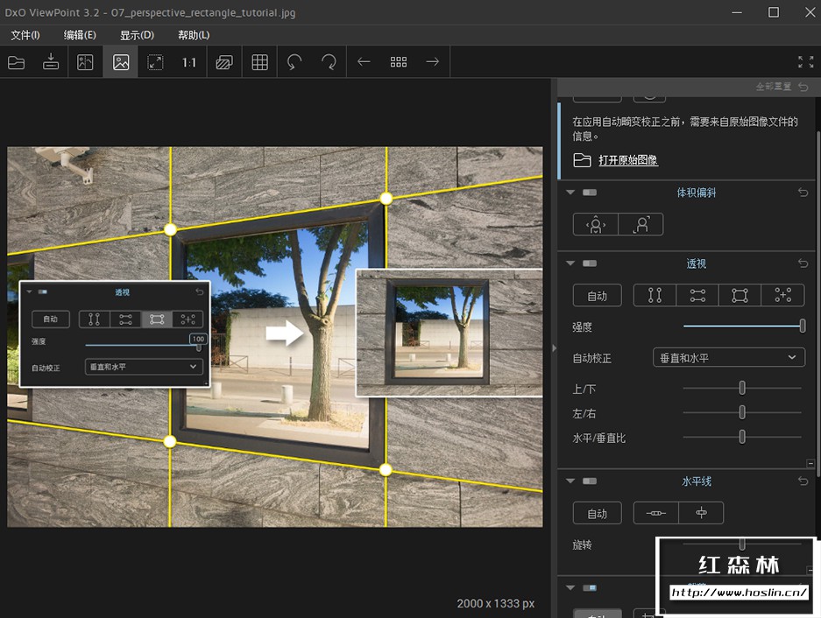This screenshot has height=618, width=821.
Task: Collapse the 透视 panel with its triangle
Action: pos(570,263)
